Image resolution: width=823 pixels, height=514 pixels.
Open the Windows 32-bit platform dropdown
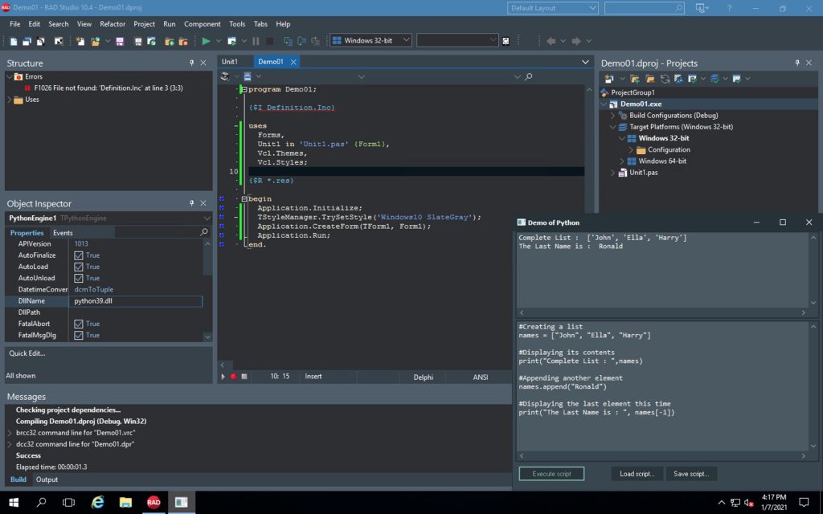coord(371,40)
